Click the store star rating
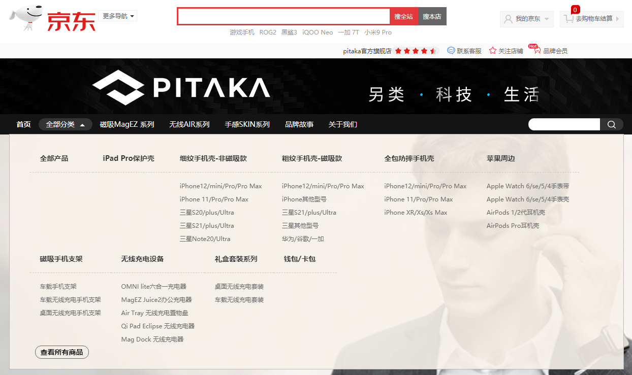 pyautogui.click(x=416, y=51)
